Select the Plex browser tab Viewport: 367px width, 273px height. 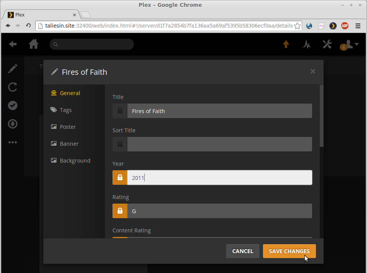click(x=41, y=15)
